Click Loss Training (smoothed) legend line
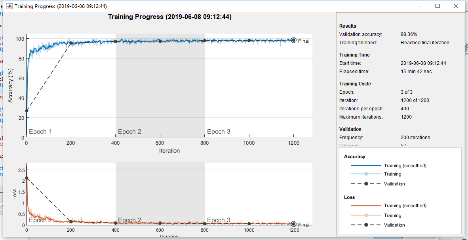 (x=366, y=206)
